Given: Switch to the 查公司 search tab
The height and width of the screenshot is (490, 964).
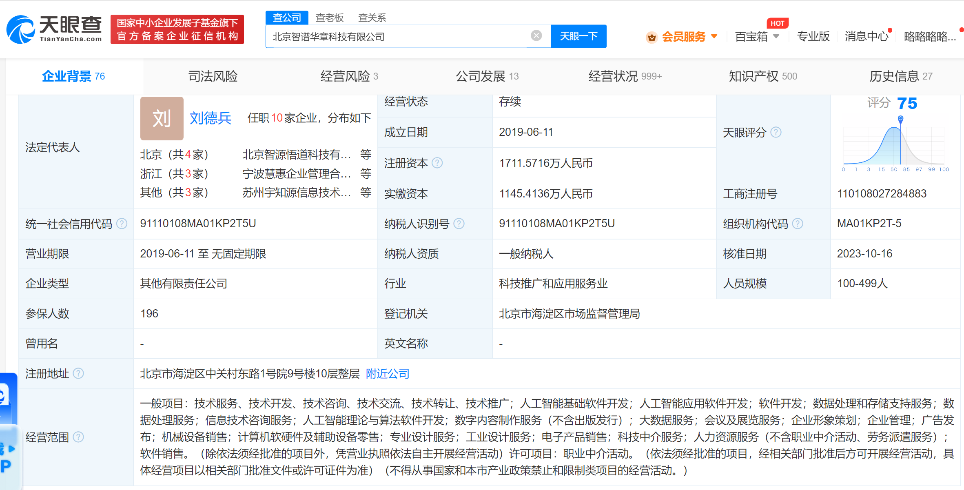Looking at the screenshot, I should pyautogui.click(x=287, y=18).
